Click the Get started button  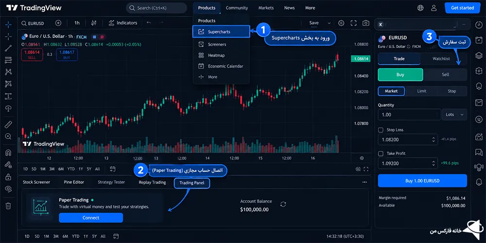point(462,8)
